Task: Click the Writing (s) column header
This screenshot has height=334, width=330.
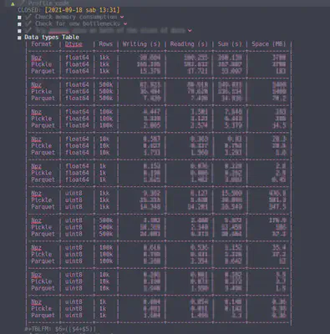Action: point(141,44)
